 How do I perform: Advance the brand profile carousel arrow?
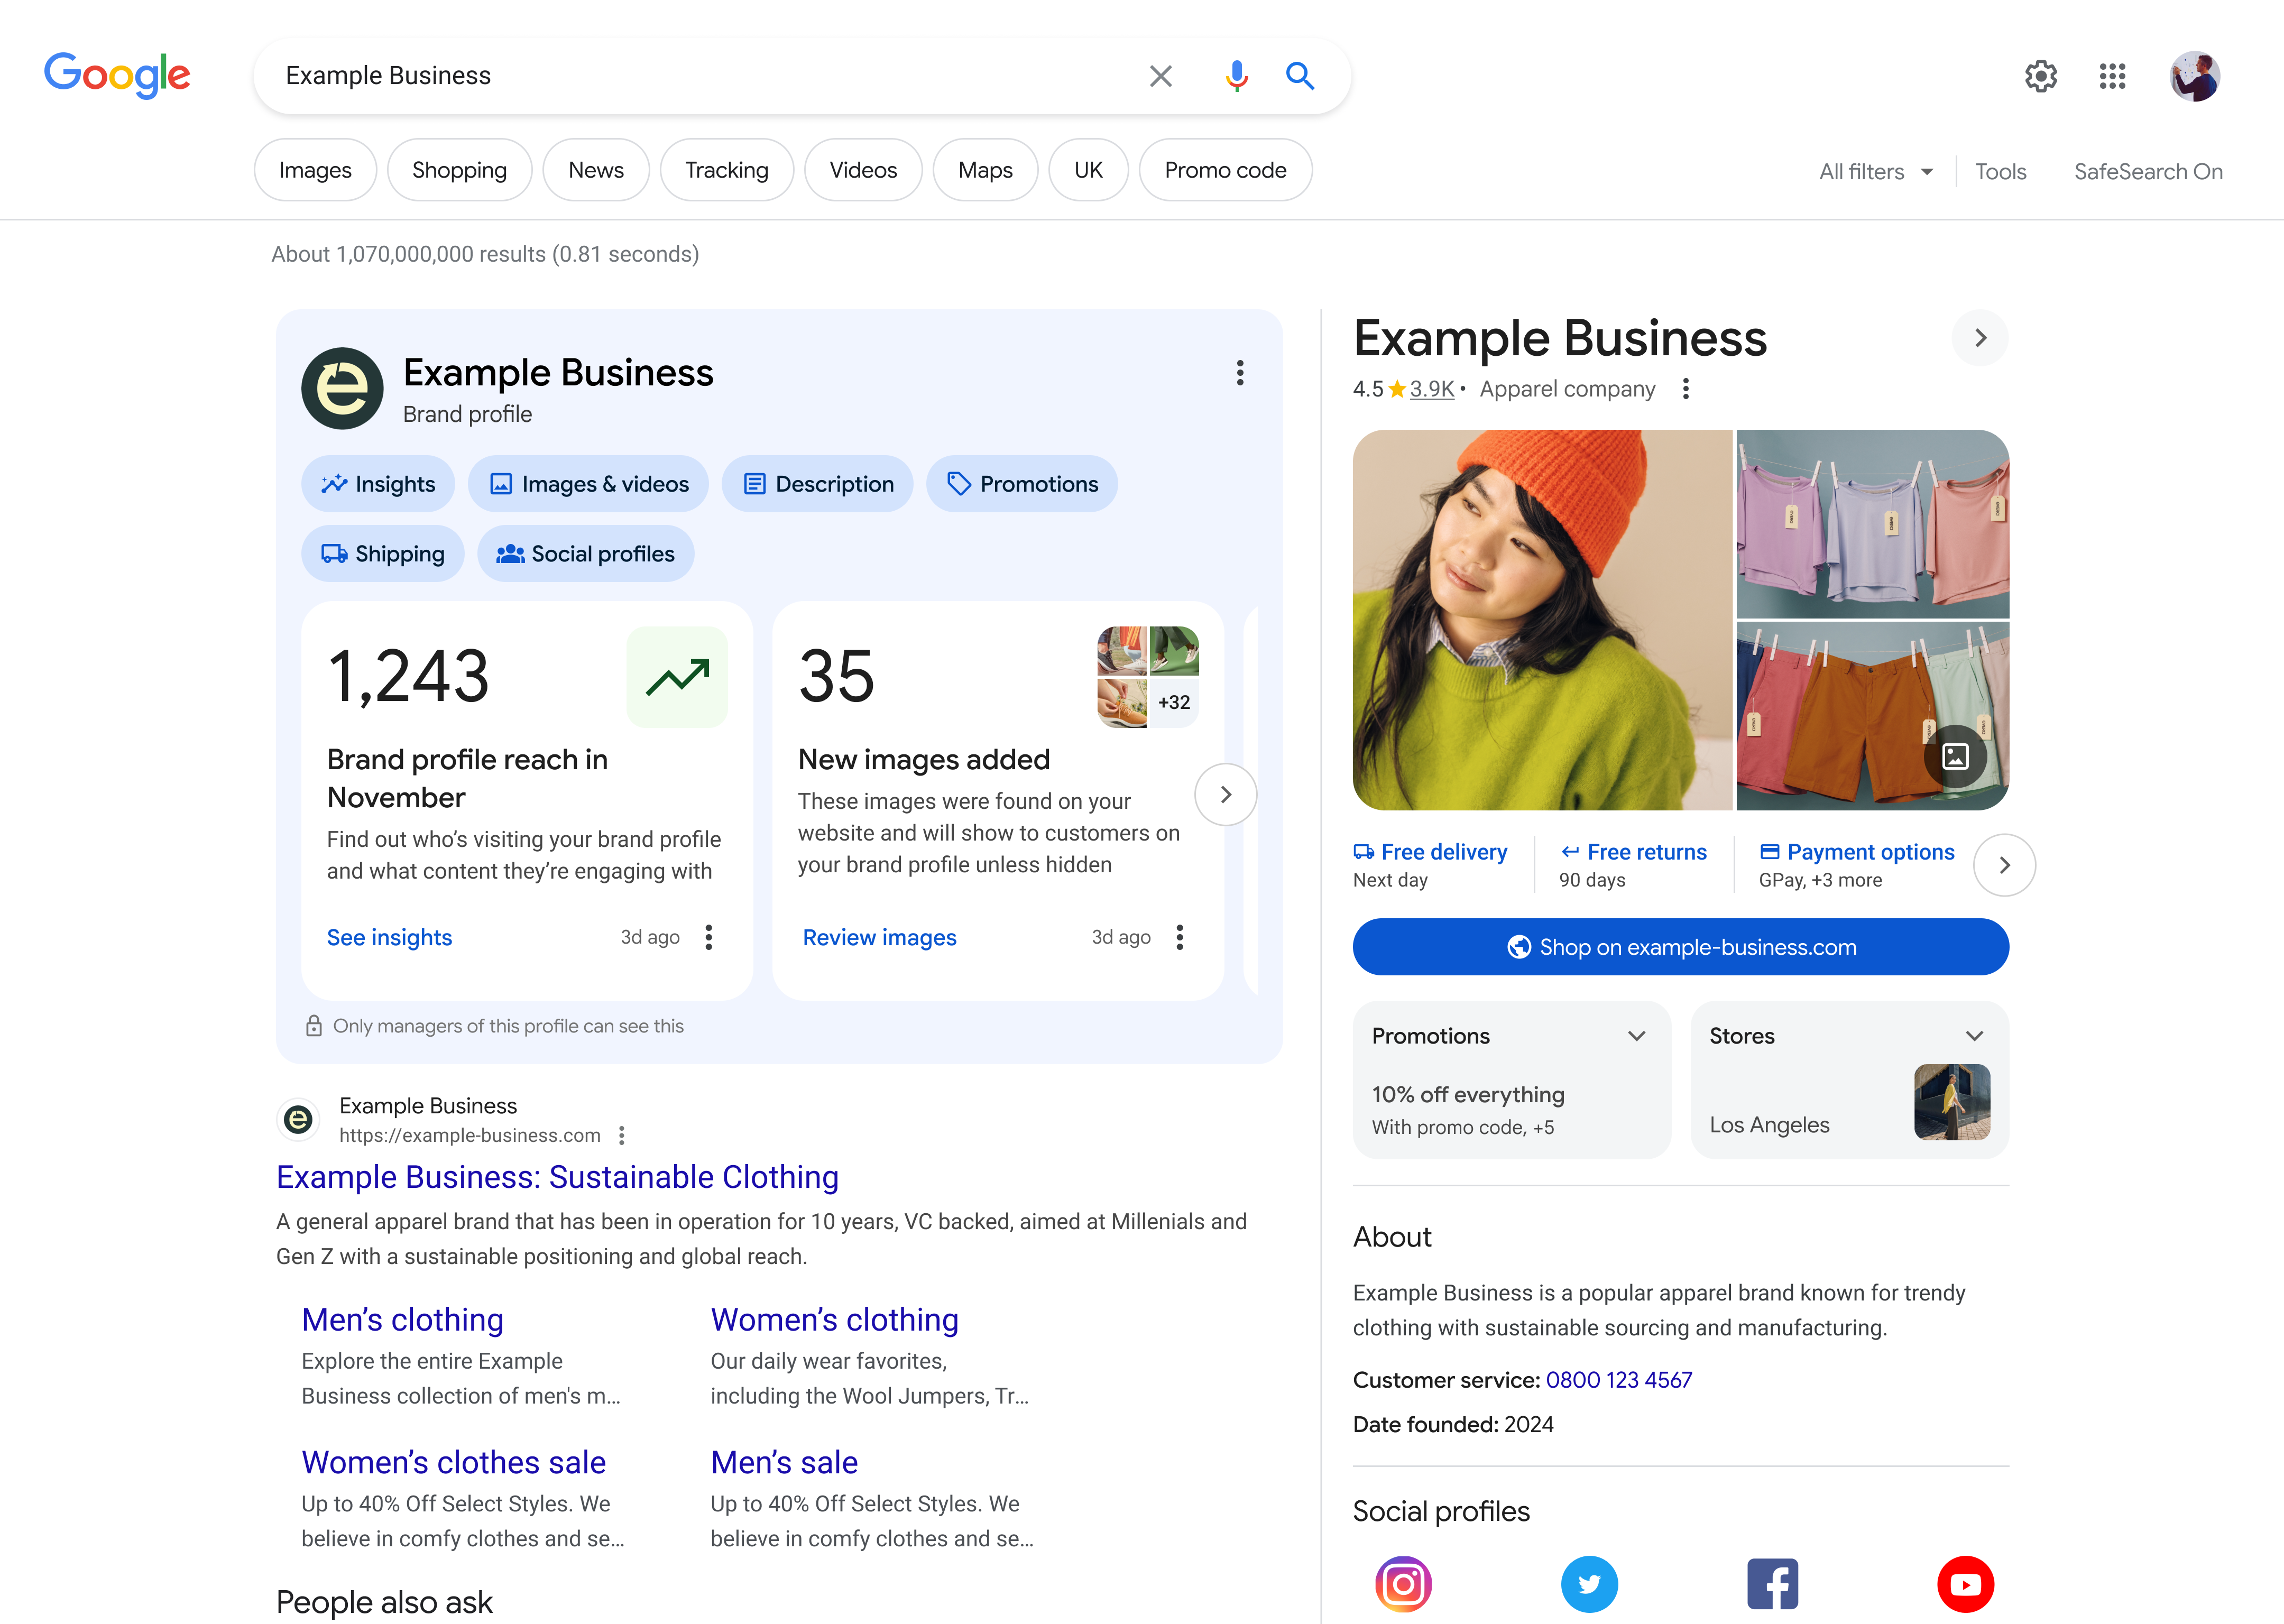click(x=1226, y=794)
